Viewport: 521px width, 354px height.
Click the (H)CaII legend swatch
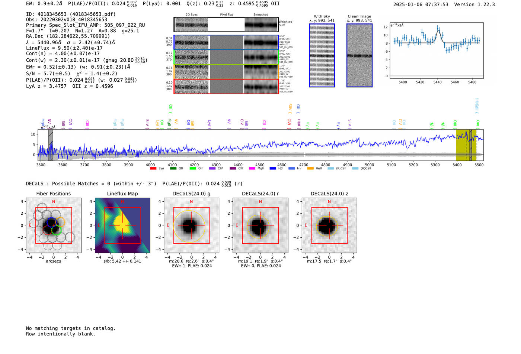click(355, 169)
